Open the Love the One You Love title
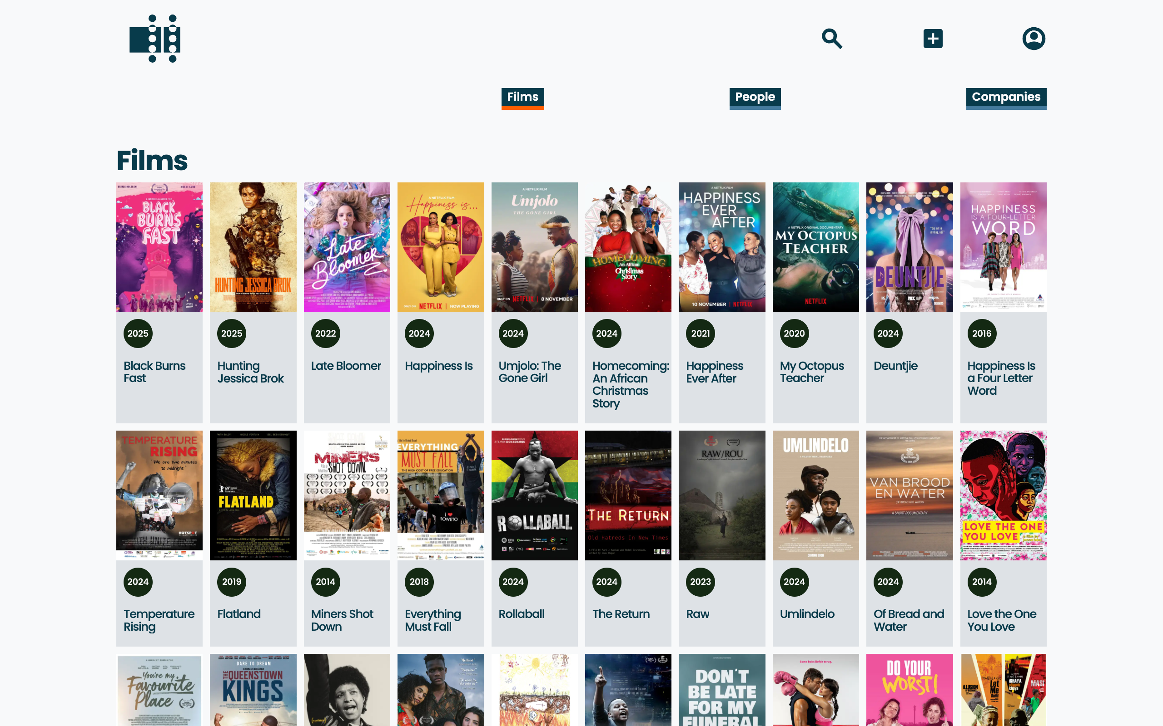Viewport: 1163px width, 726px height. tap(1002, 620)
